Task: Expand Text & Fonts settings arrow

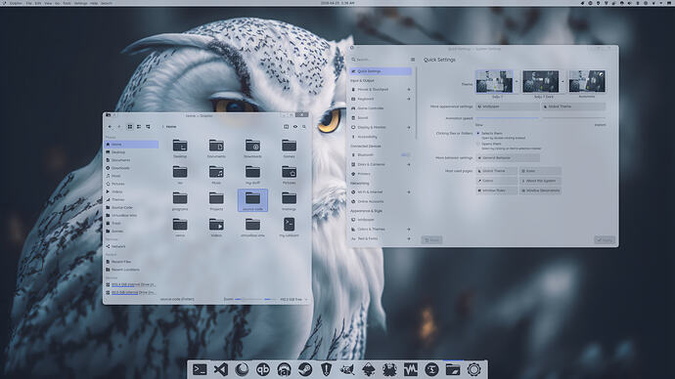Action: point(409,238)
